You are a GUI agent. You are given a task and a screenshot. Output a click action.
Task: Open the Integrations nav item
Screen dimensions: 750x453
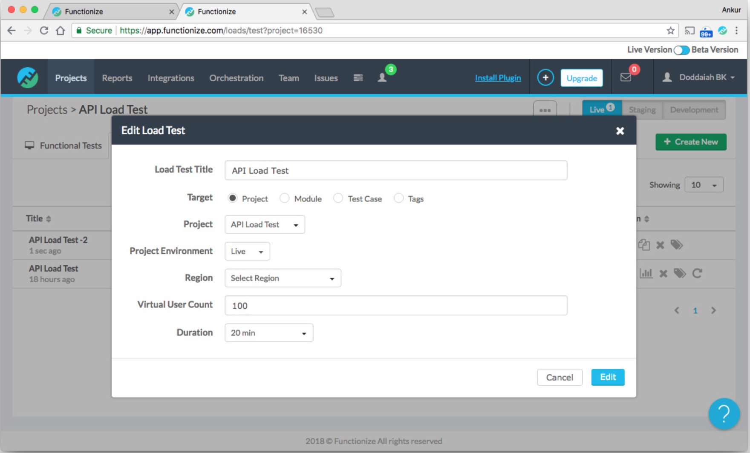click(x=171, y=78)
